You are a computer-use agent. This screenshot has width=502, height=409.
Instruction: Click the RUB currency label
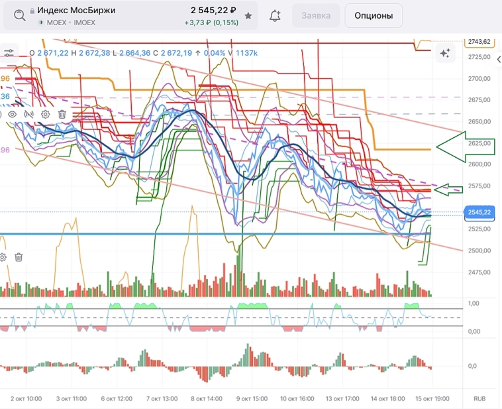[x=479, y=399]
